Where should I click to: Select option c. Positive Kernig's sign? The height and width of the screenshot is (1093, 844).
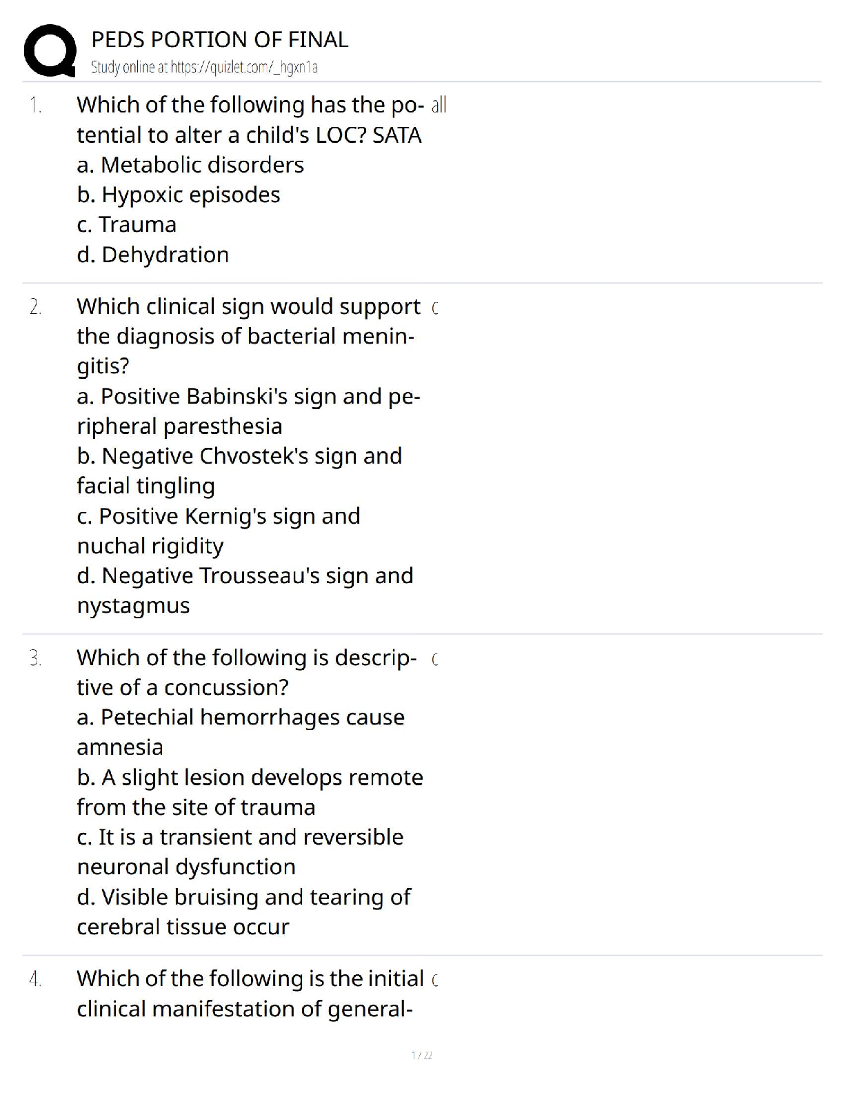coord(219,531)
